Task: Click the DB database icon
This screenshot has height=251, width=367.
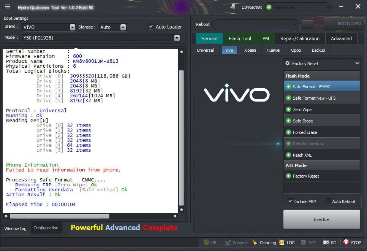Action: [x=206, y=242]
